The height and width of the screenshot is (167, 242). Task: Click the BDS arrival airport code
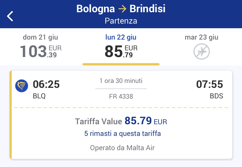click(216, 96)
